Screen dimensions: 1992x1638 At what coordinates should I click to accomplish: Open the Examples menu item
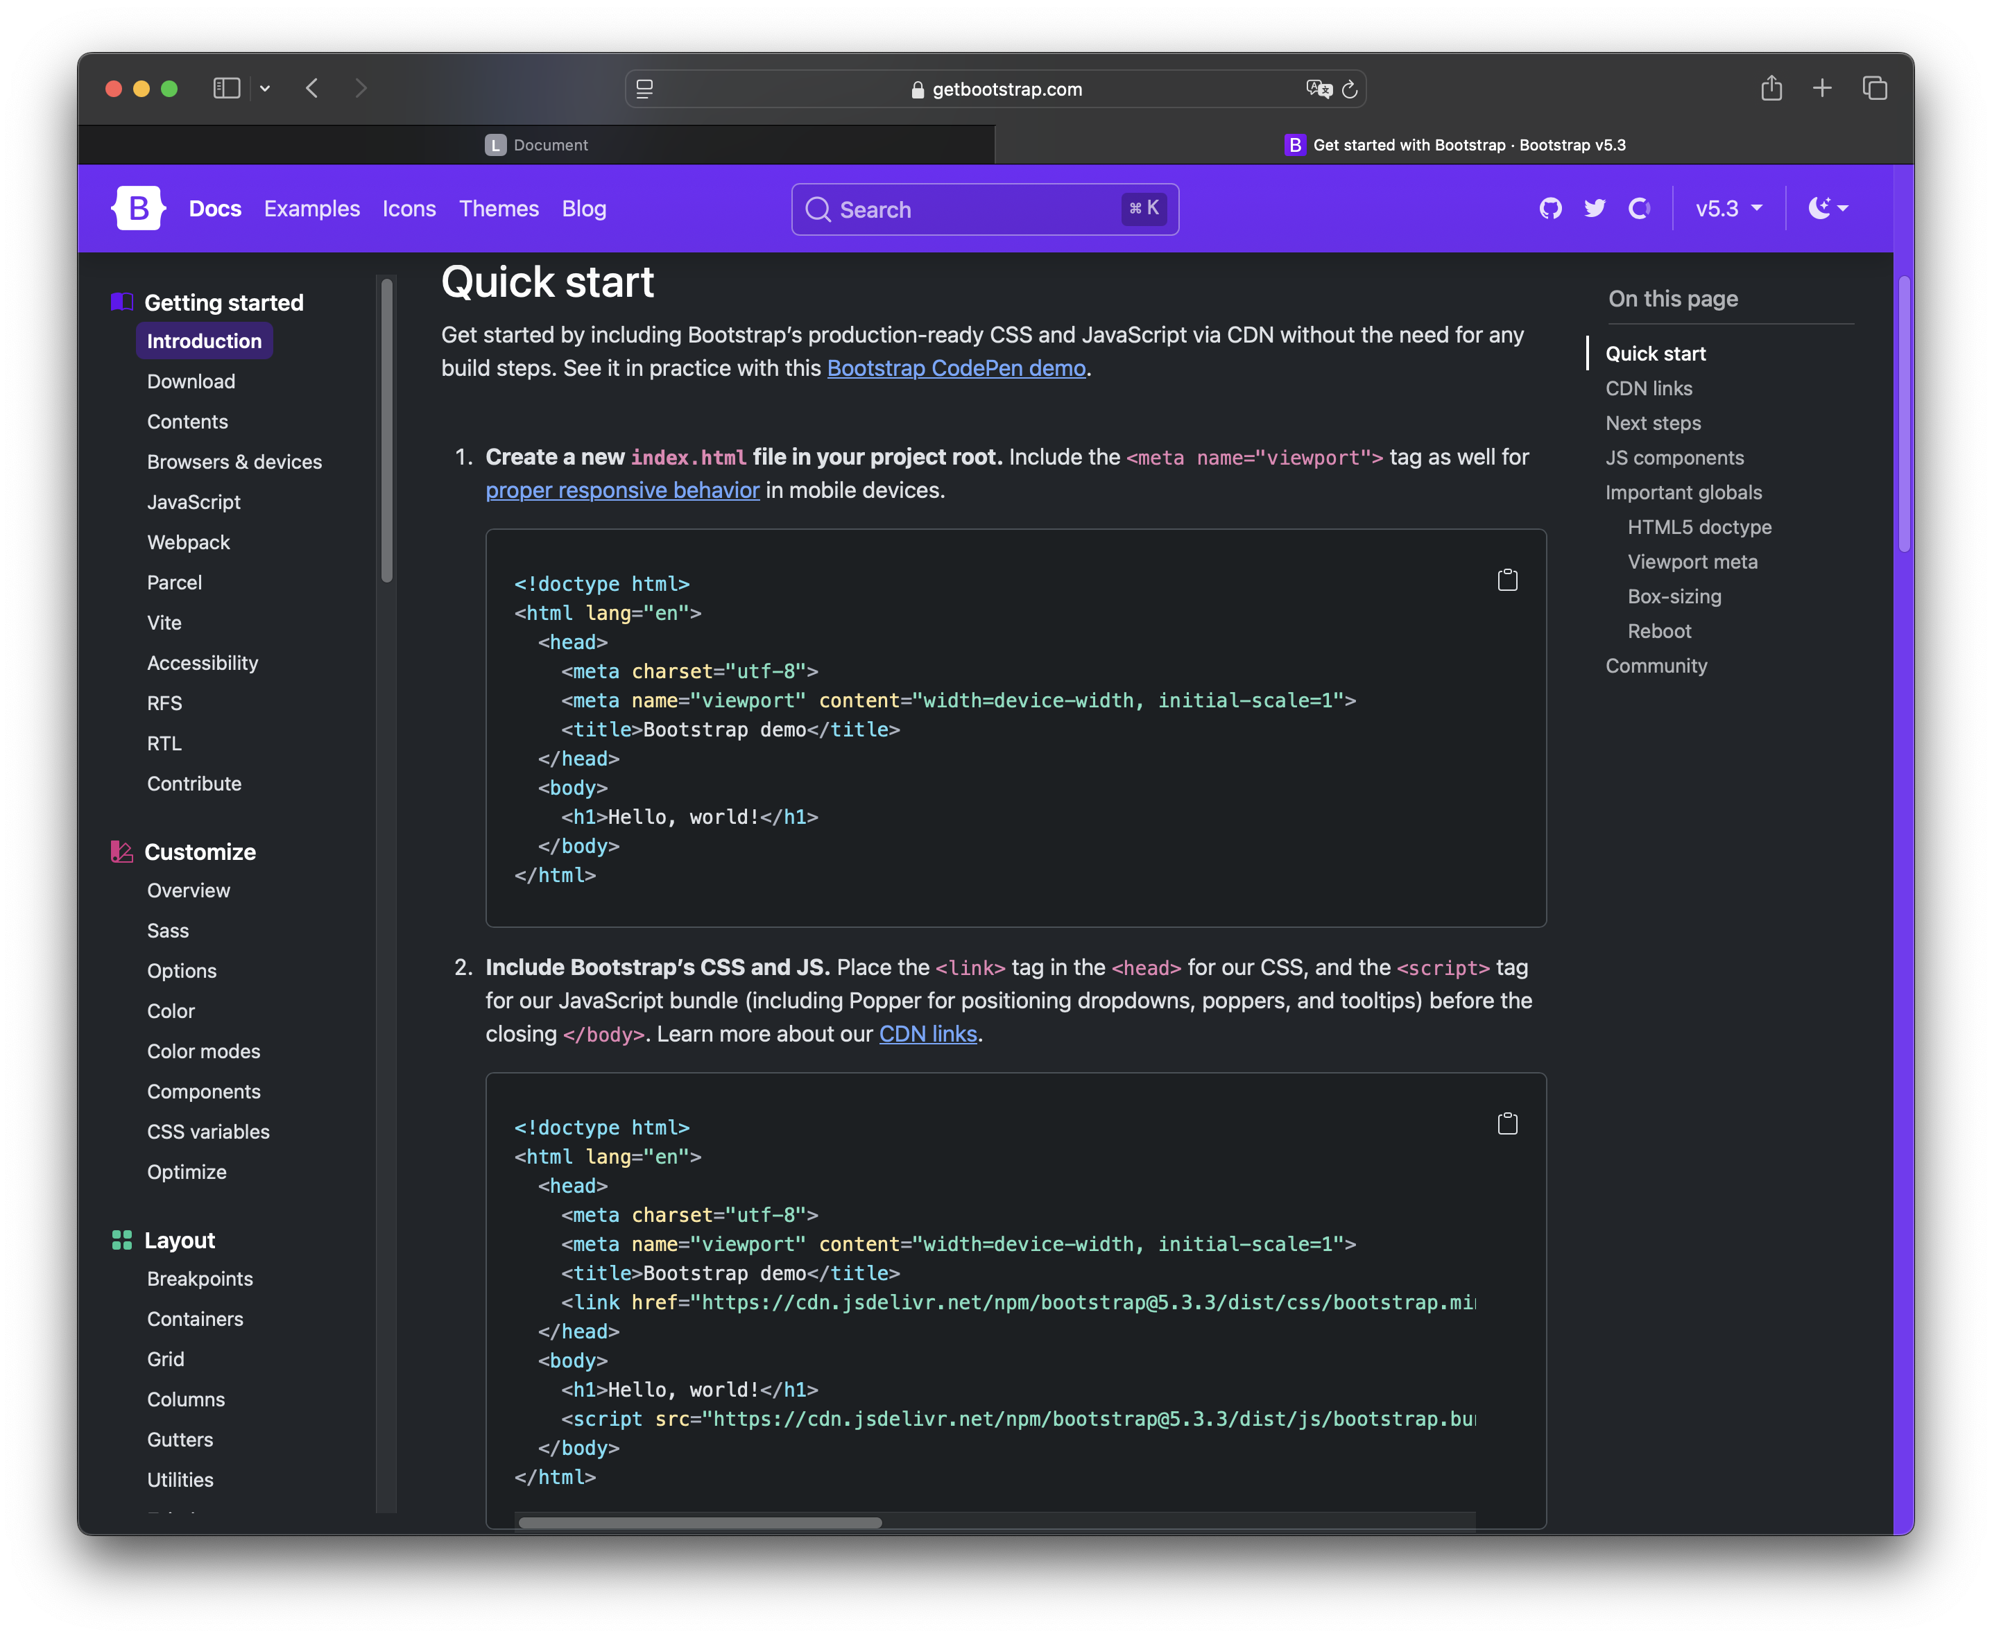(x=311, y=209)
